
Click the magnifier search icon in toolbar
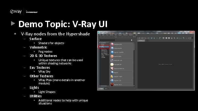(x=175, y=38)
